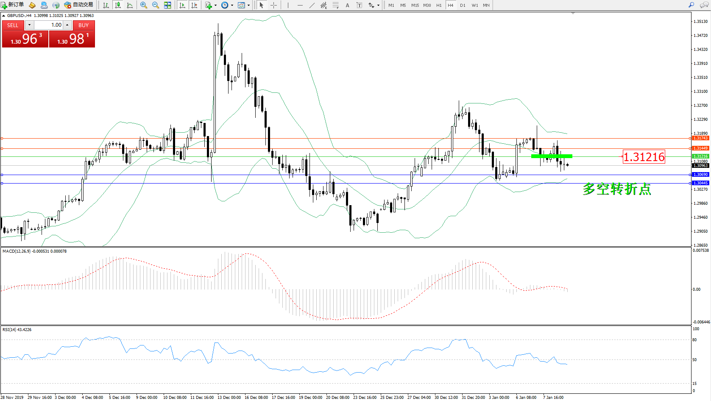Toggle the chart auto scroll button
The width and height of the screenshot is (711, 401).
[182, 5]
